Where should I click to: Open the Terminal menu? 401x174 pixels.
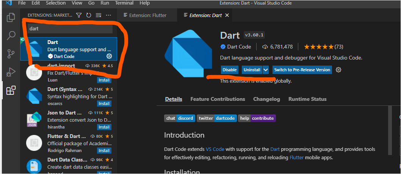124,3
